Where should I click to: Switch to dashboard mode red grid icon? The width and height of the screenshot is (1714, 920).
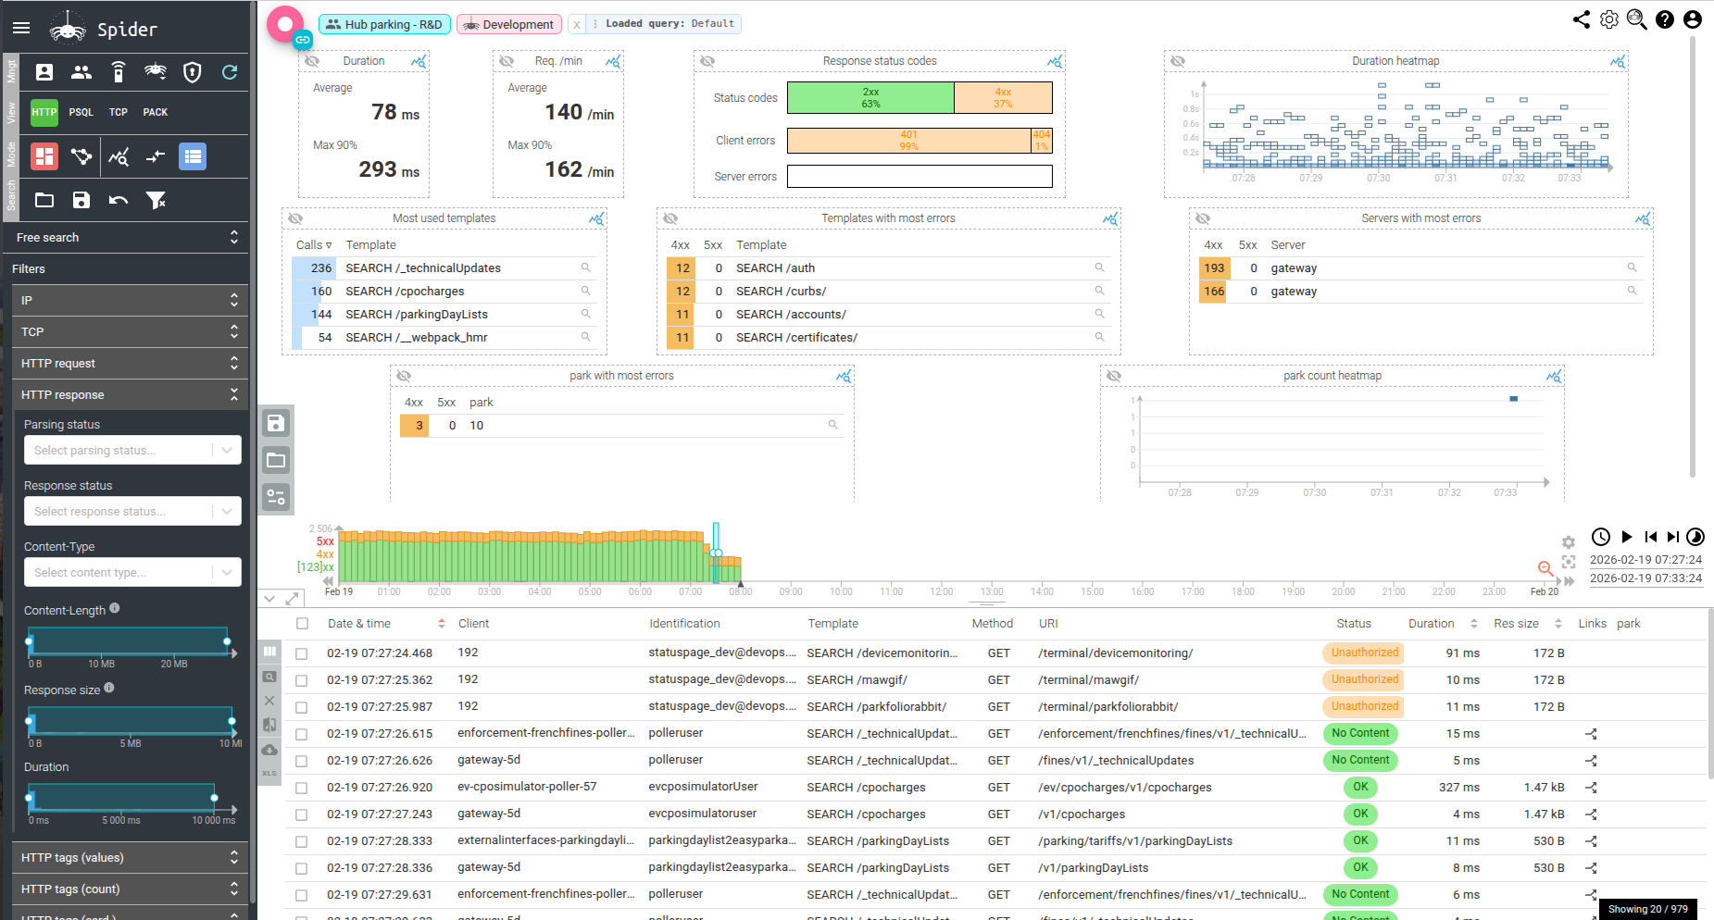click(x=44, y=156)
